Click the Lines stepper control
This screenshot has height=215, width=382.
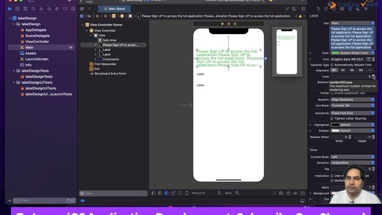(374, 76)
